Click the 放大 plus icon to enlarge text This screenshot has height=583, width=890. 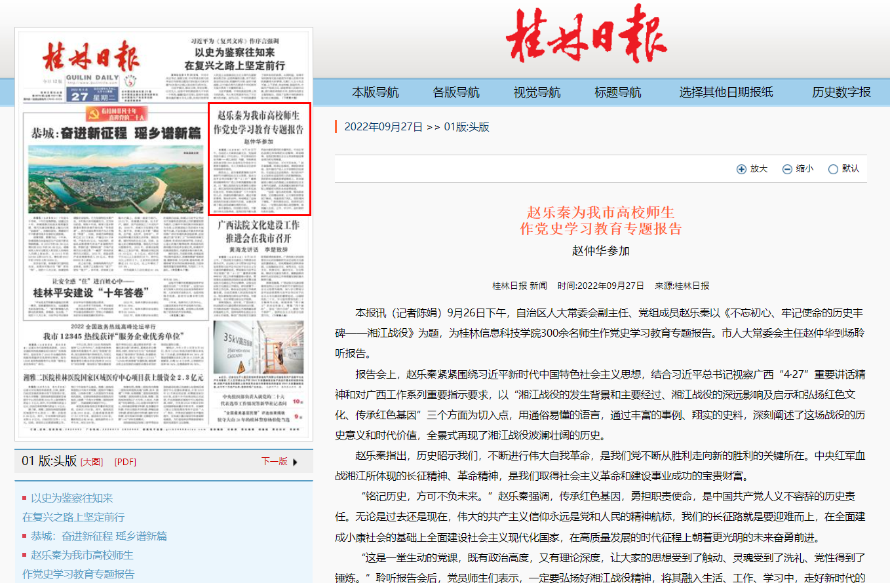point(741,169)
